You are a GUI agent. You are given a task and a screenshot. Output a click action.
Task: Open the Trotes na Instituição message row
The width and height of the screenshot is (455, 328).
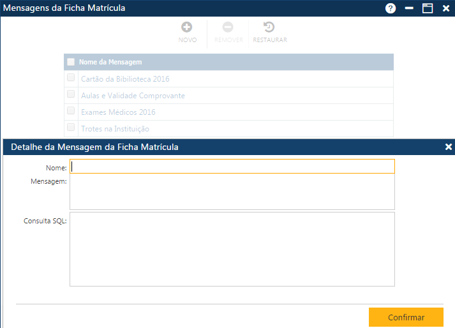(x=115, y=129)
